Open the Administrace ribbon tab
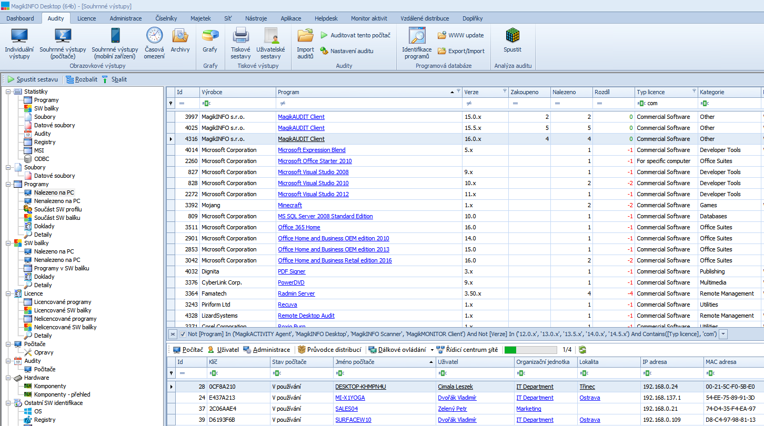This screenshot has width=764, height=426. point(126,18)
